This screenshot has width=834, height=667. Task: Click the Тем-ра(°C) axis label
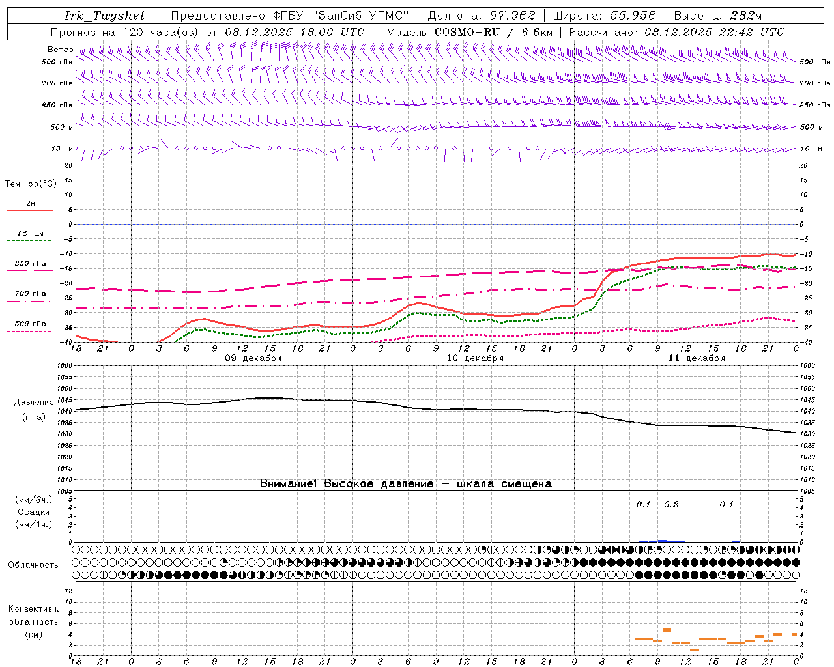pyautogui.click(x=31, y=184)
